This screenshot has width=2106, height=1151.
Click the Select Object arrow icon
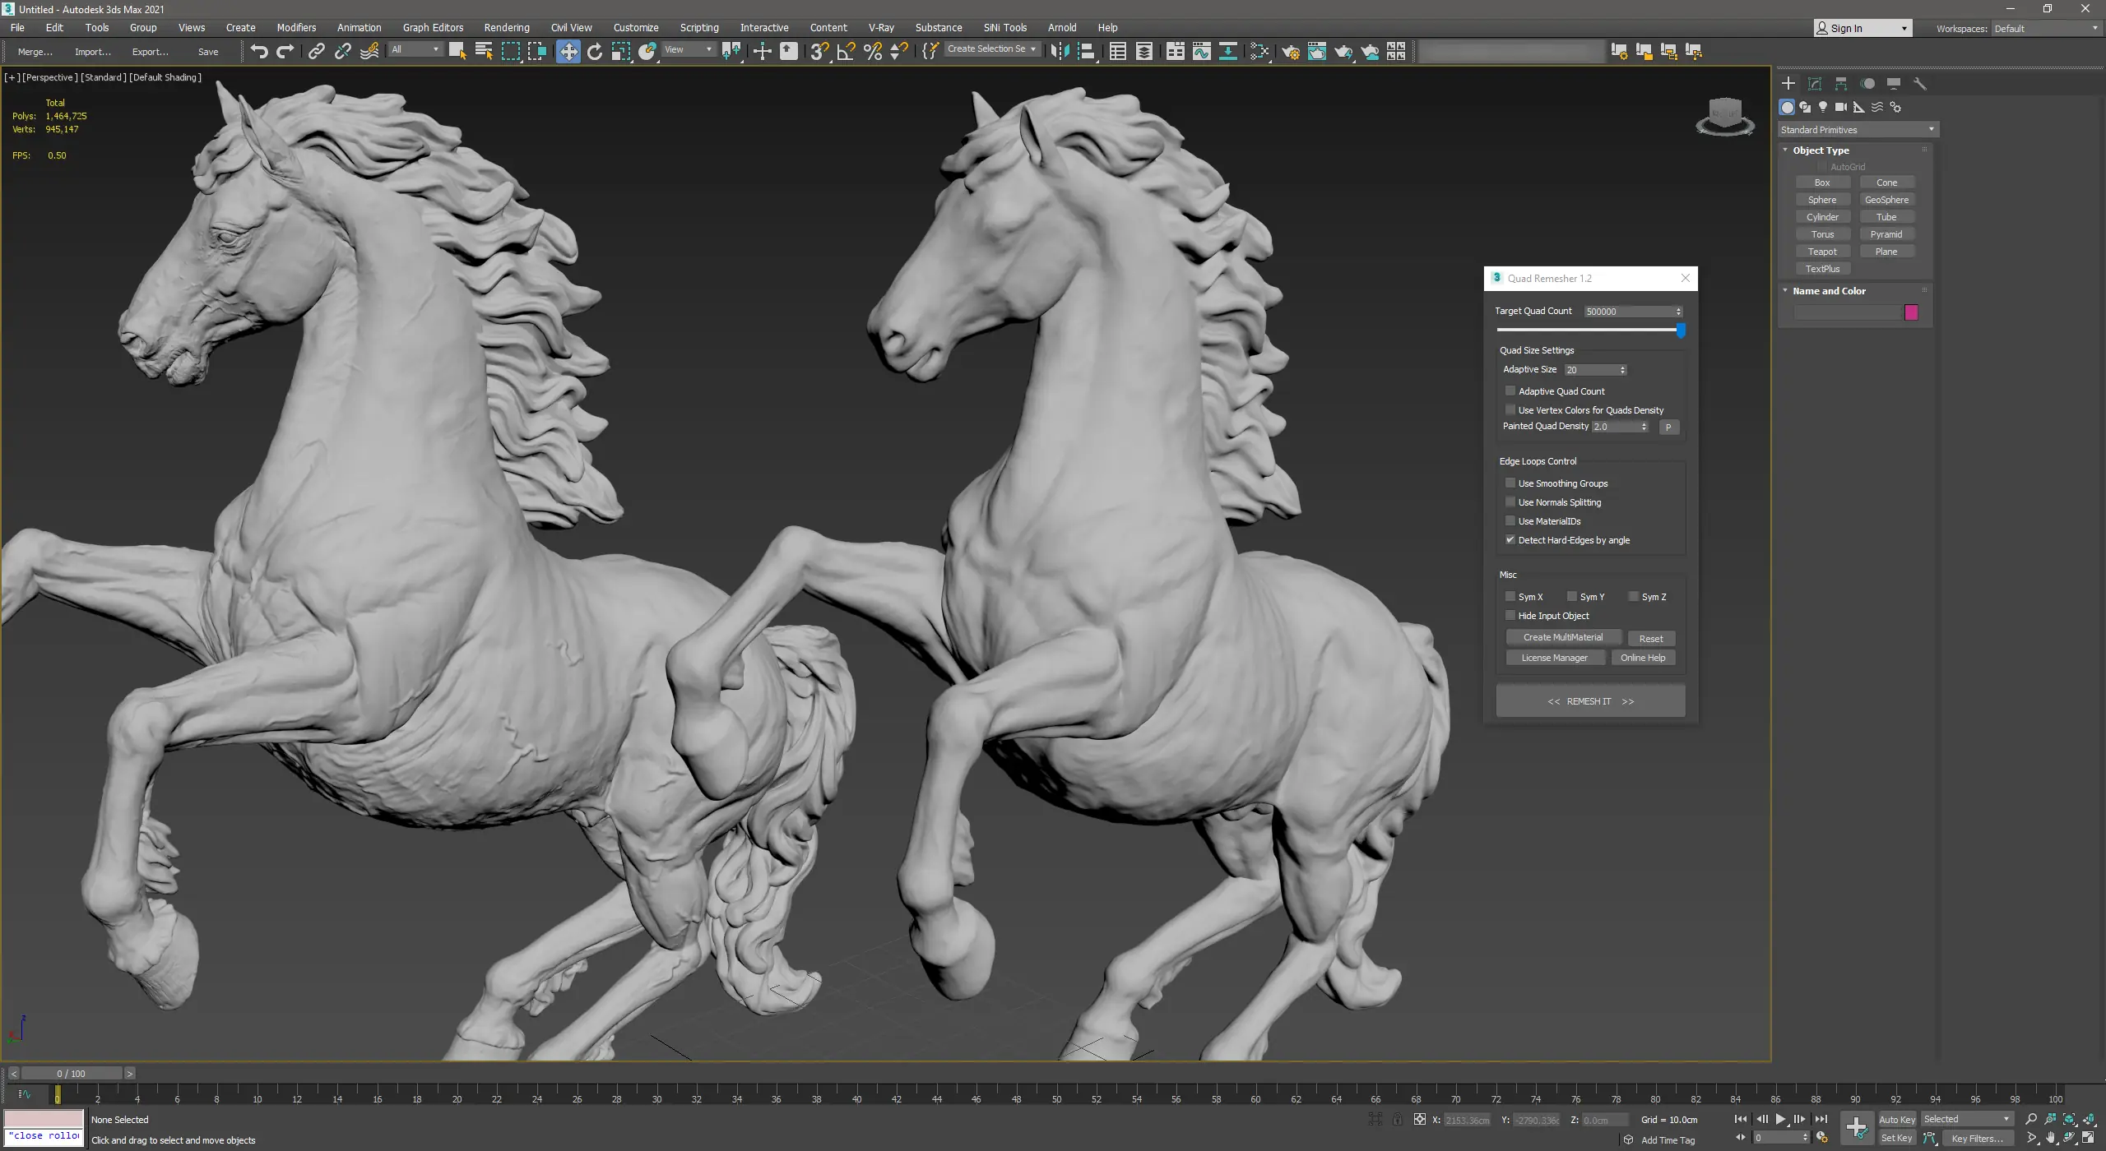click(x=457, y=51)
